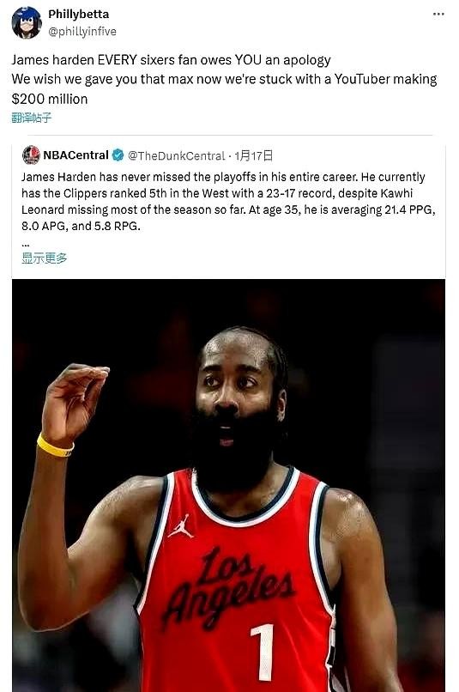The width and height of the screenshot is (459, 692).
Task: Expand quoted post with 显示更多
Action: [x=44, y=258]
